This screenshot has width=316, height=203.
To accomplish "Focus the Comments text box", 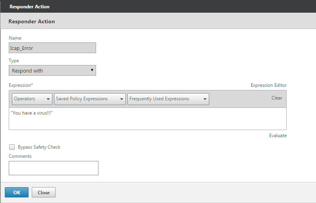I will (54, 168).
